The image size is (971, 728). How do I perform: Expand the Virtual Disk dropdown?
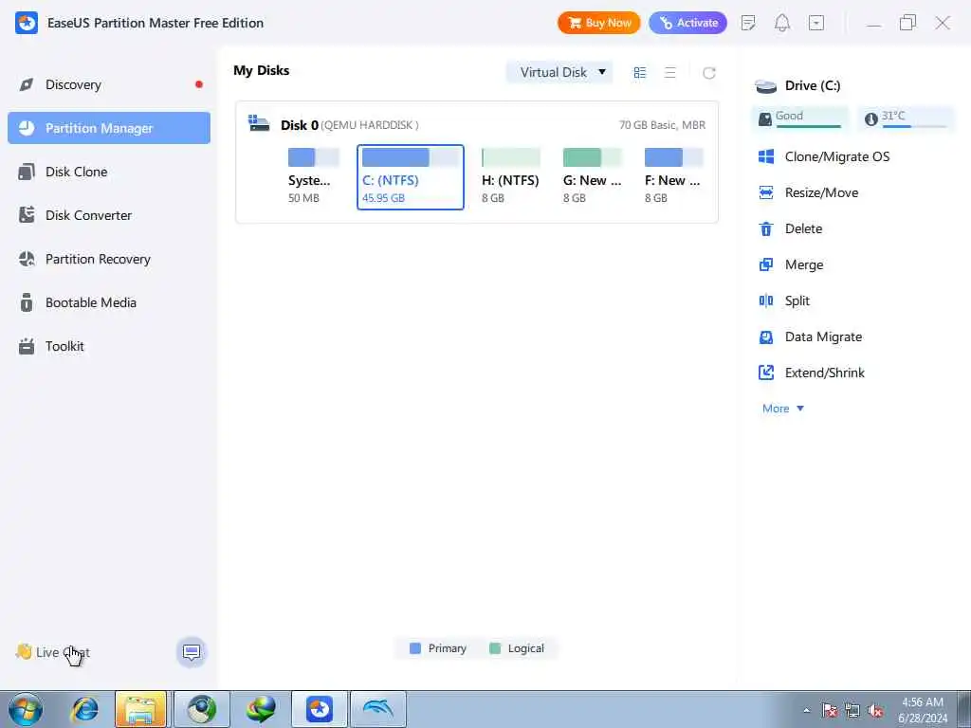[x=559, y=72]
